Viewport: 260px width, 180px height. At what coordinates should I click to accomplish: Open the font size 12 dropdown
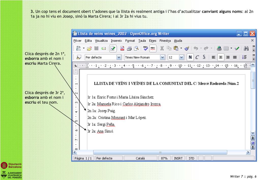pos(181,57)
